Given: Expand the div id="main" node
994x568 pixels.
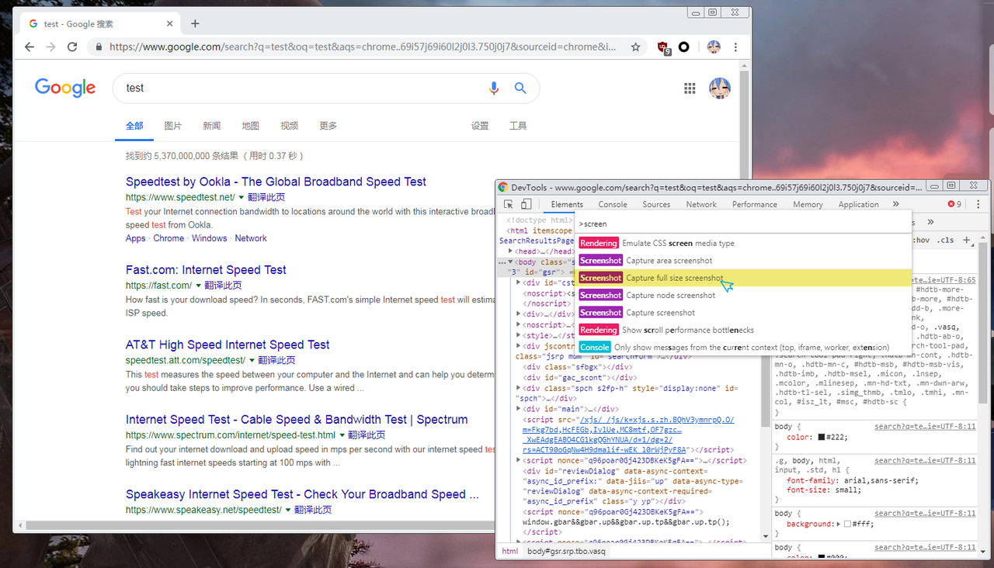Looking at the screenshot, I should (519, 409).
